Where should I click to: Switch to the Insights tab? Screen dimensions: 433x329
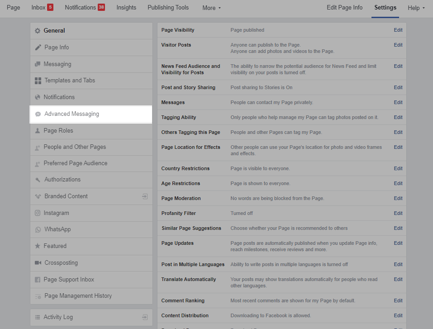click(x=126, y=7)
